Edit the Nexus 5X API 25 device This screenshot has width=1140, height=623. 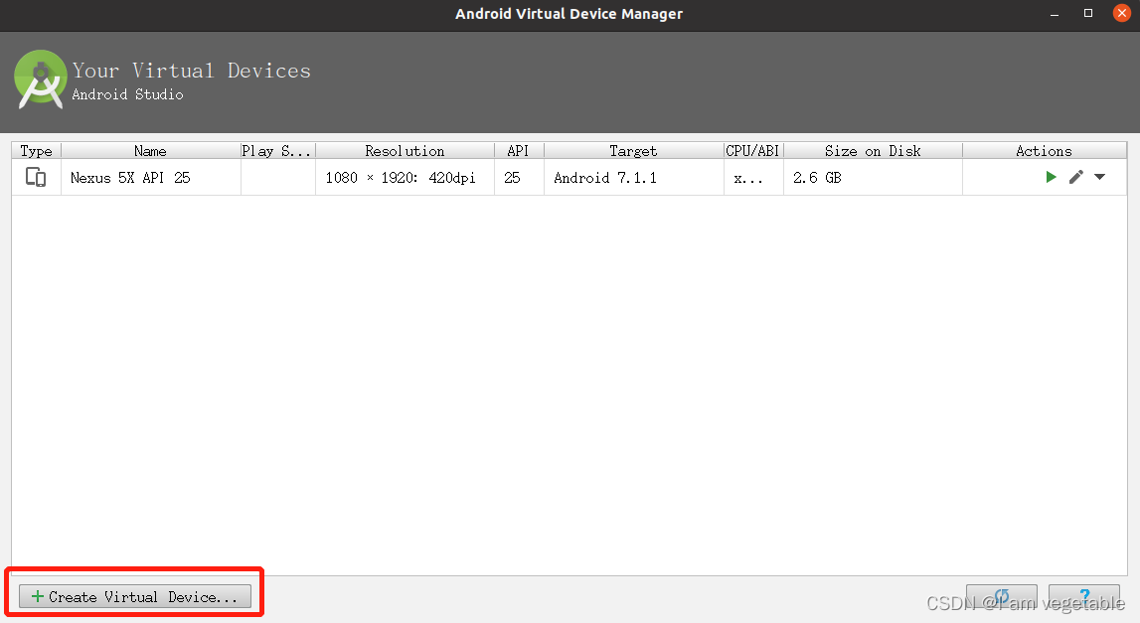click(1076, 177)
